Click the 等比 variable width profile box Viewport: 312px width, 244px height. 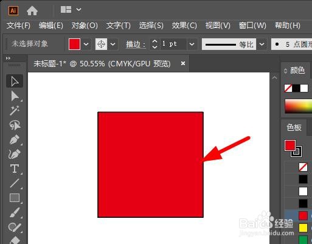pyautogui.click(x=229, y=44)
